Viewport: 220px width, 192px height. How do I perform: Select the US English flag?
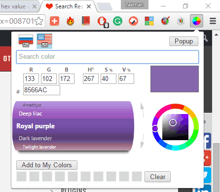(44, 41)
